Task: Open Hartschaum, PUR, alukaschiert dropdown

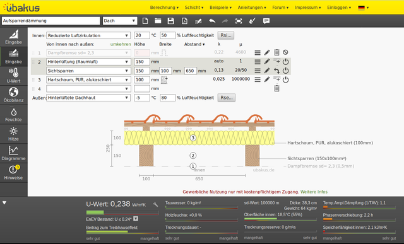Action: coord(88,80)
